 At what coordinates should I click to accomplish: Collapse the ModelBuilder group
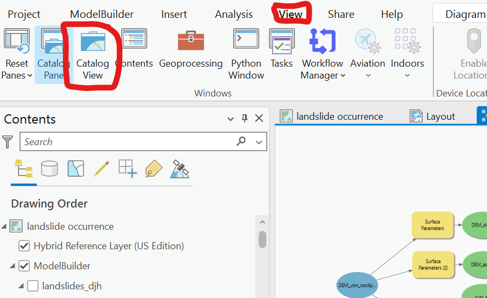[13, 266]
